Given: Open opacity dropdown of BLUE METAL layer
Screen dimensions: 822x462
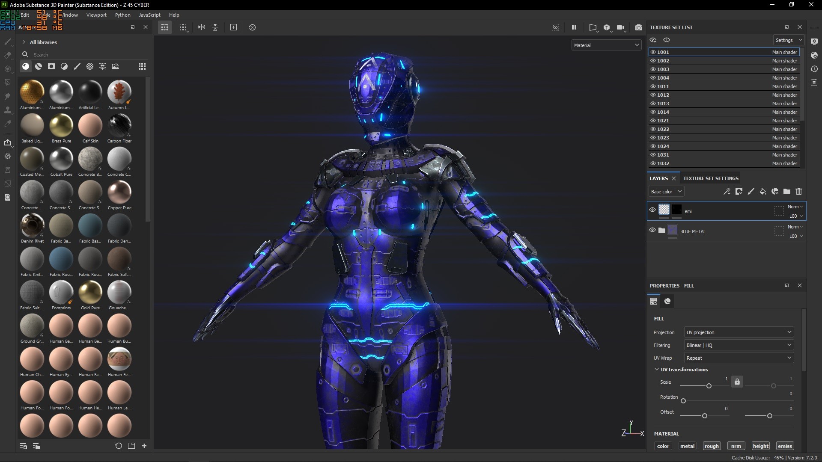Looking at the screenshot, I should pyautogui.click(x=796, y=236).
